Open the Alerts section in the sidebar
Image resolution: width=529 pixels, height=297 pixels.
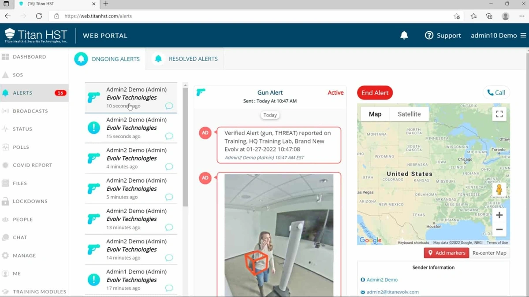click(22, 93)
